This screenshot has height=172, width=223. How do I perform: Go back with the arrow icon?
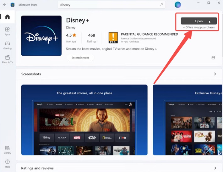coord(5,5)
